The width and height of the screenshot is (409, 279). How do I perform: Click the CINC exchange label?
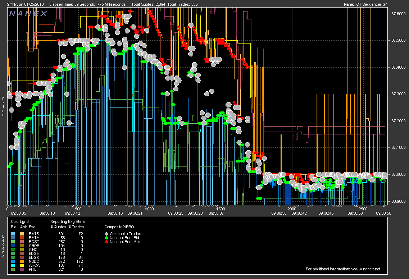[x=33, y=250]
